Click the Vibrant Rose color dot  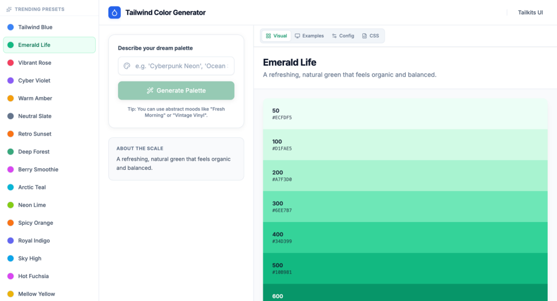tap(10, 63)
